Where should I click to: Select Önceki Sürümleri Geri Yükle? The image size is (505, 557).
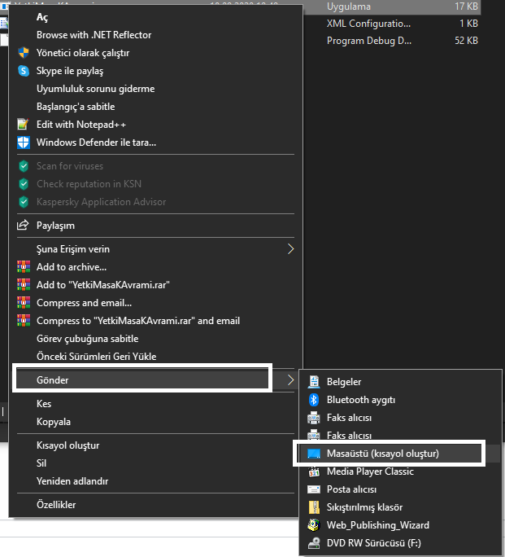(97, 357)
